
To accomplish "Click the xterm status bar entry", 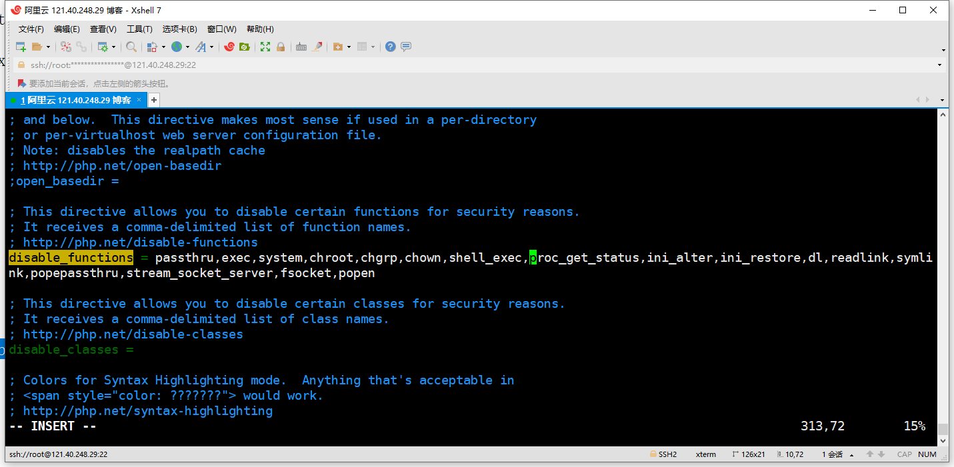I will 706,454.
